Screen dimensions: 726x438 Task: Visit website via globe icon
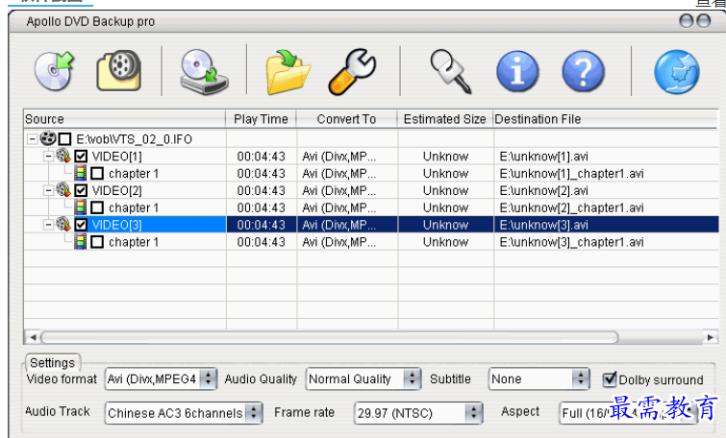coord(676,72)
